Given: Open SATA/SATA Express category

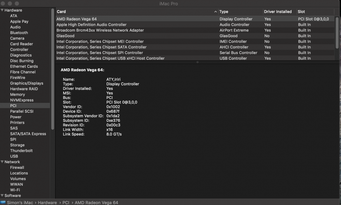Looking at the screenshot, I should (28, 134).
